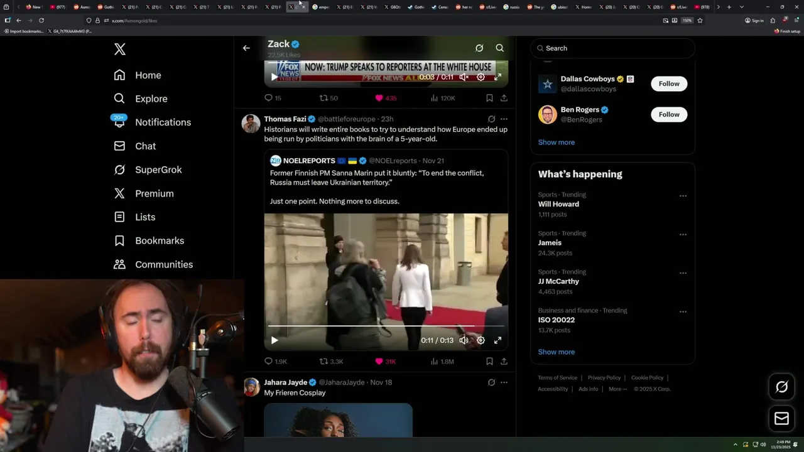
Task: Open the Frieren Cosplay image
Action: coord(338,420)
